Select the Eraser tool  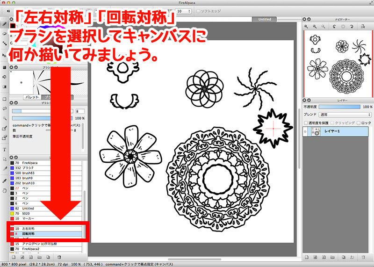point(4,34)
